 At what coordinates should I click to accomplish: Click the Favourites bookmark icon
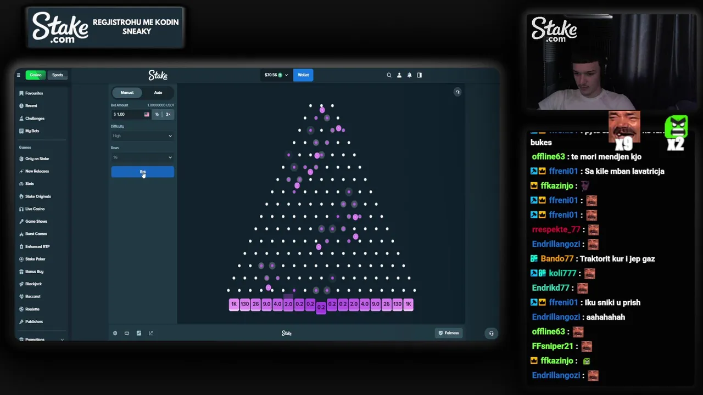pos(21,93)
